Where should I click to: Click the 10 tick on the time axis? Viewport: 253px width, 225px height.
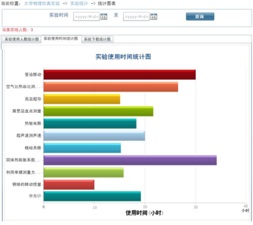[95, 207]
